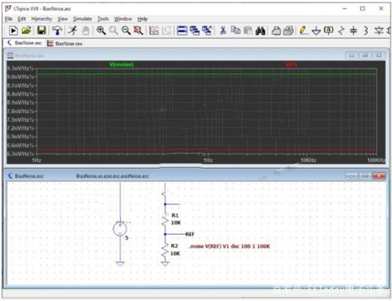This screenshot has width=392, height=301.
Task: Select the draw wire pencil tool
Action: [x=304, y=31]
